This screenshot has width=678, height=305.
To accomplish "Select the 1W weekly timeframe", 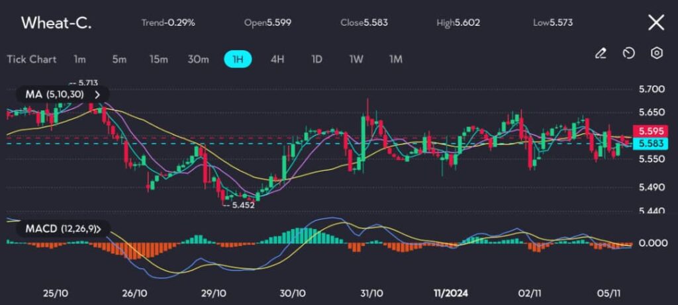I will [x=356, y=59].
